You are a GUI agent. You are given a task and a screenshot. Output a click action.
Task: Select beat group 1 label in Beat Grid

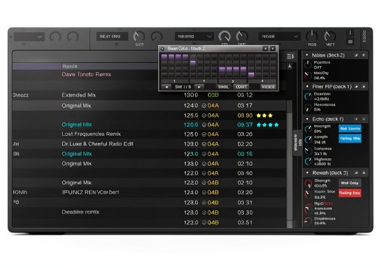175,81
